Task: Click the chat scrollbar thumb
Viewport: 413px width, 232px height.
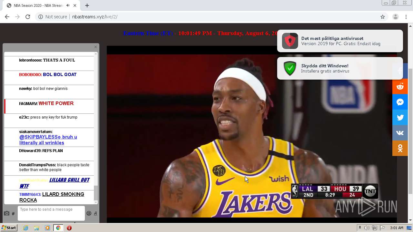Action: pos(96,193)
